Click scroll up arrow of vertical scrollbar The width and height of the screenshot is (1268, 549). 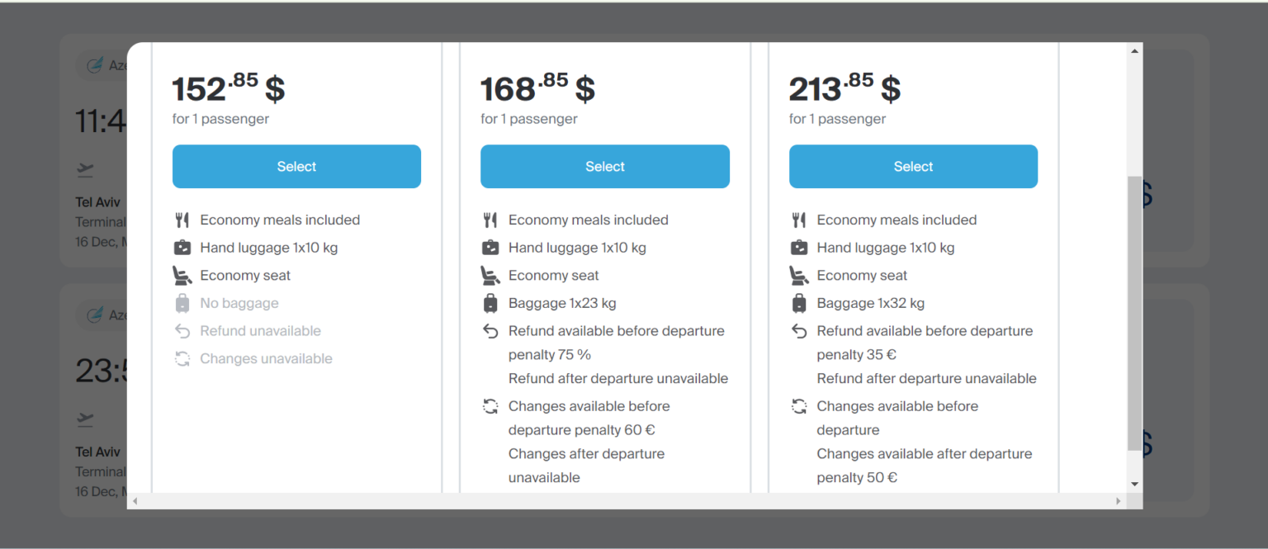1134,51
